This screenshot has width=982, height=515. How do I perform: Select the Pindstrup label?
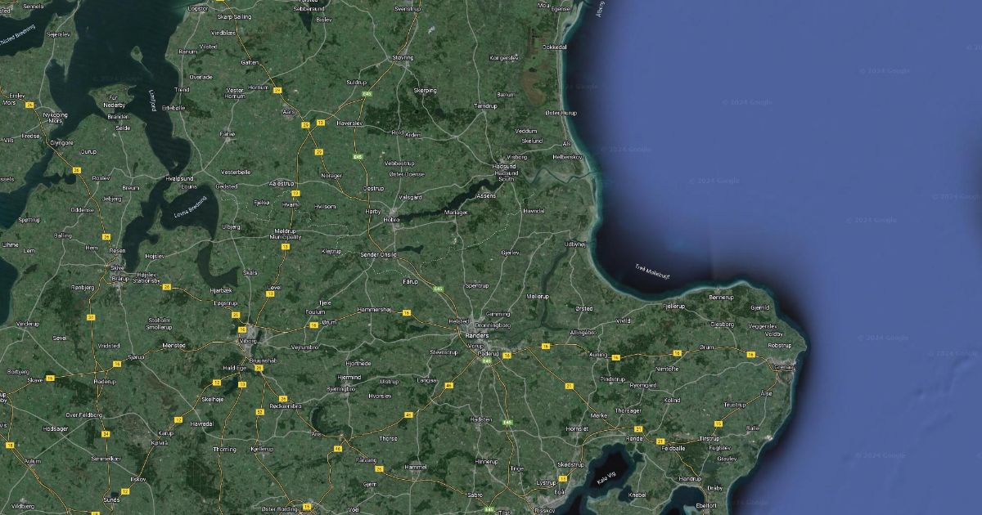612,379
